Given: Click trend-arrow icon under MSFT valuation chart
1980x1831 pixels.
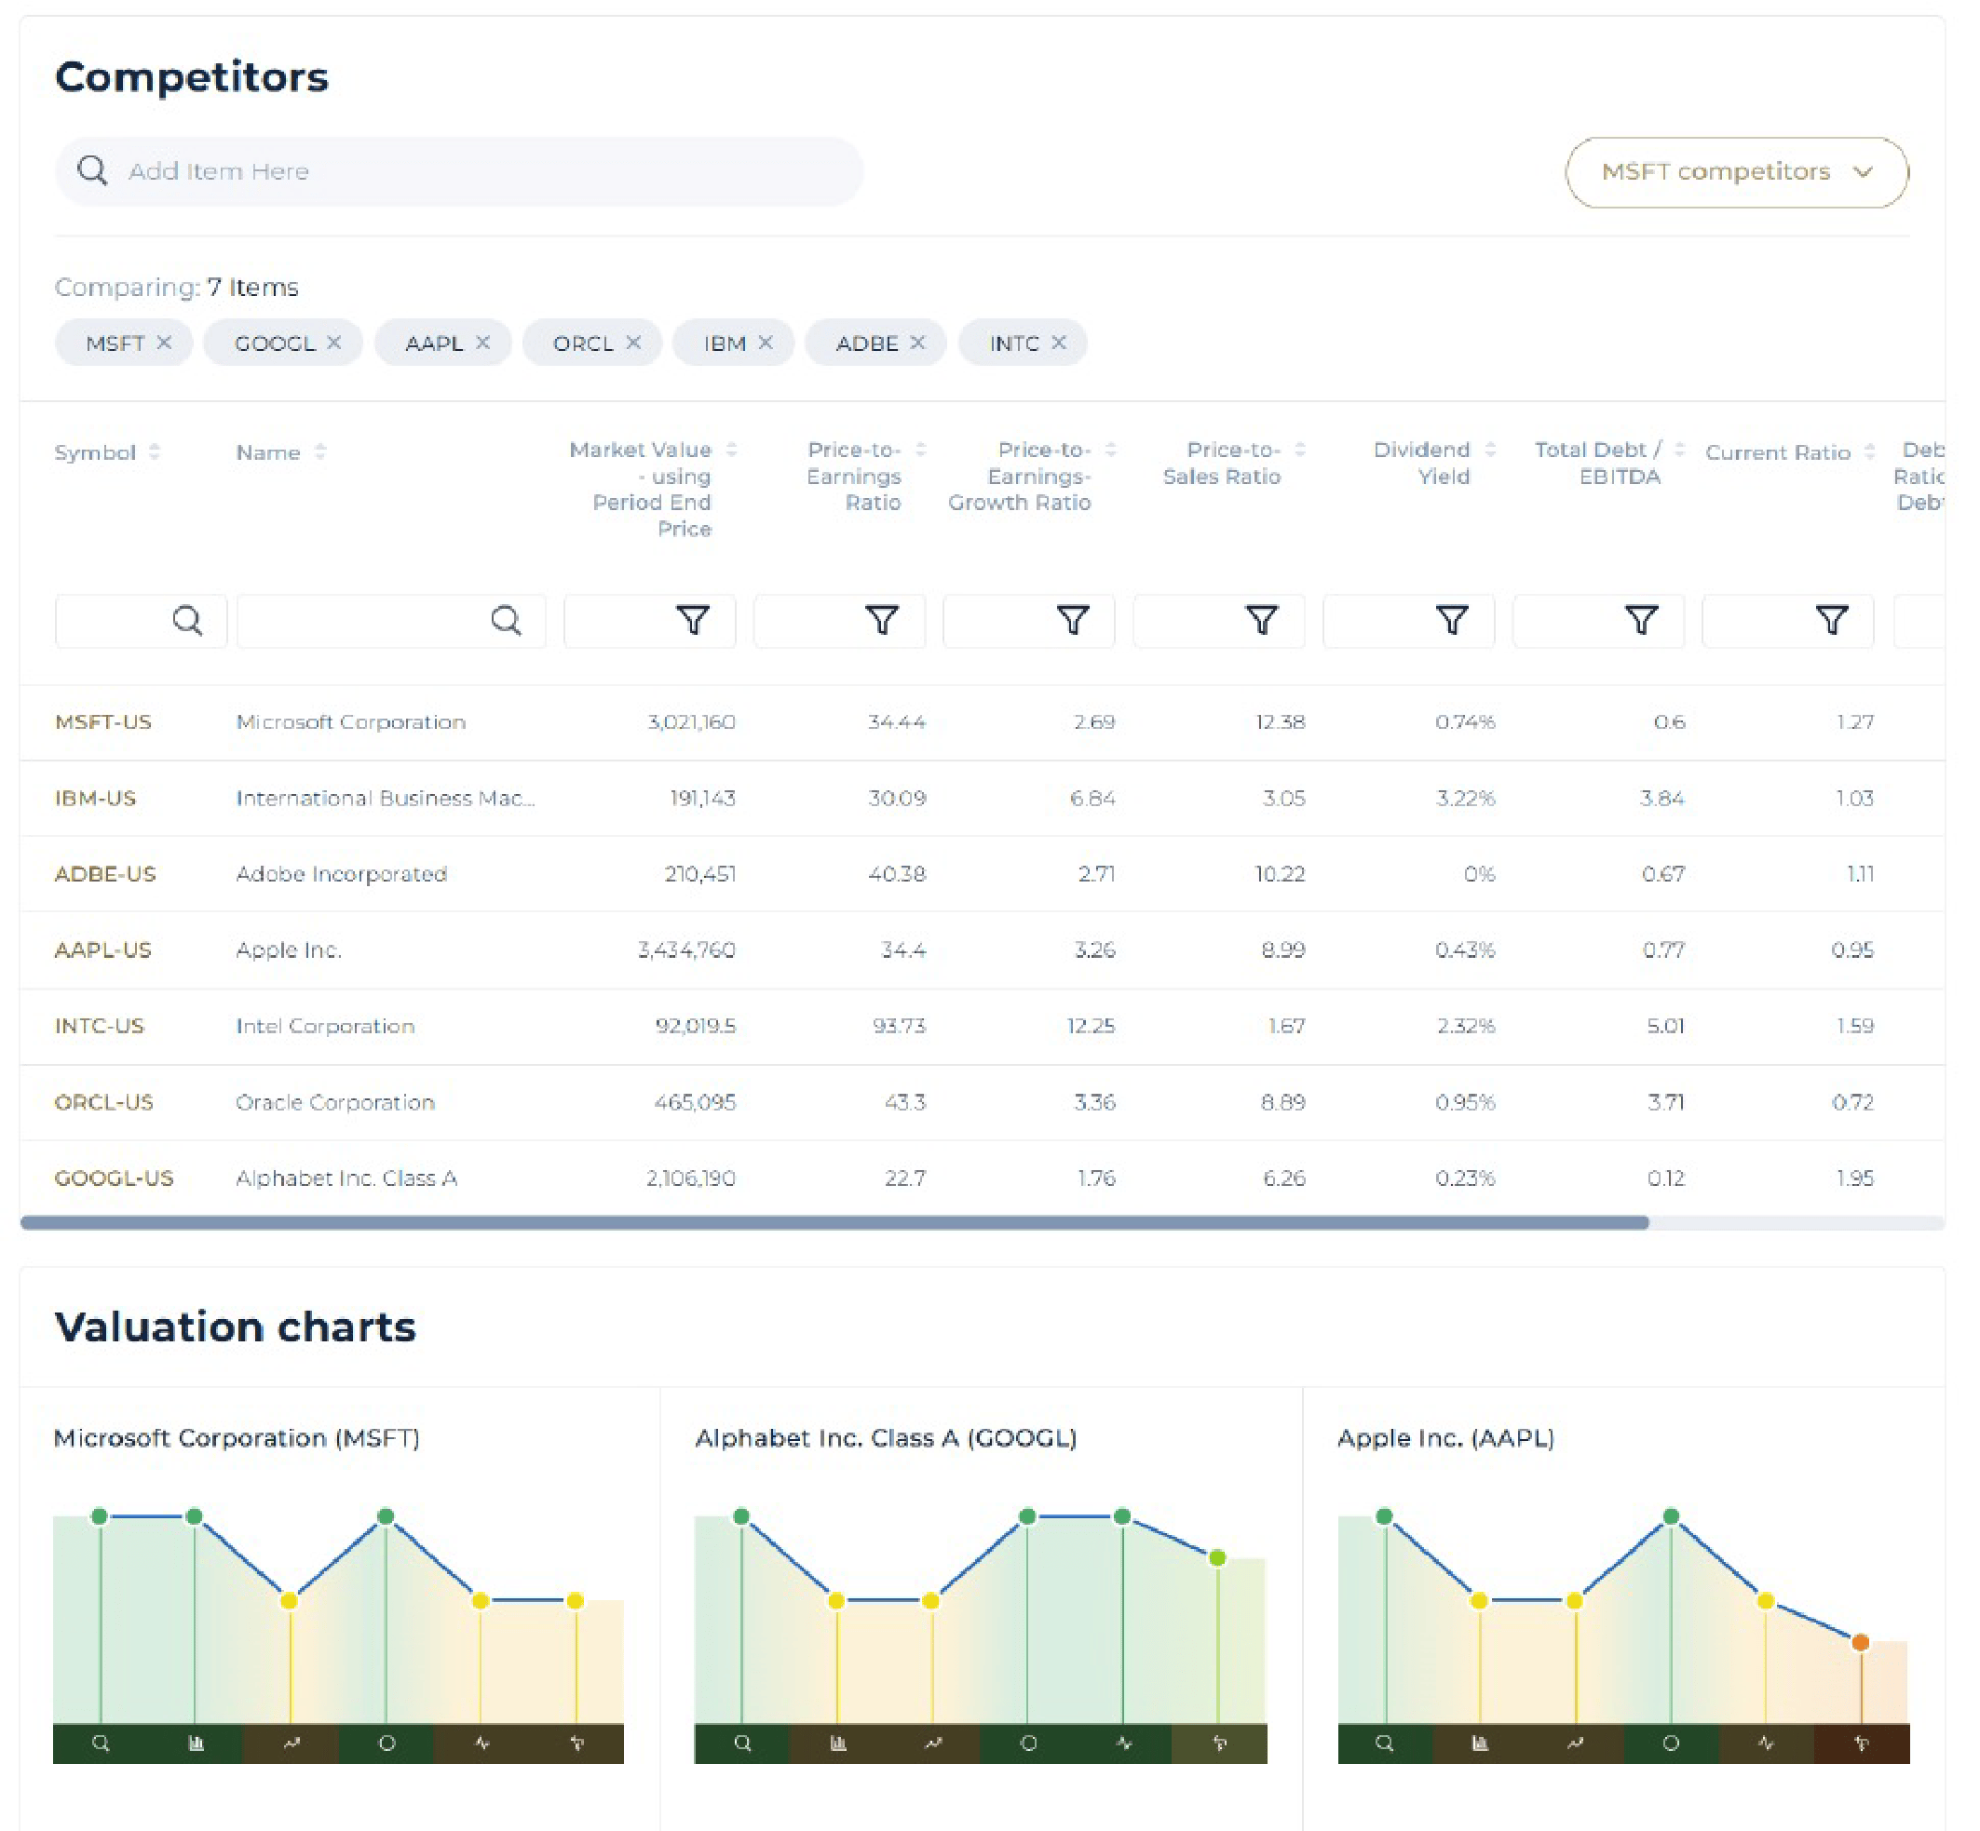Looking at the screenshot, I should click(x=292, y=1743).
